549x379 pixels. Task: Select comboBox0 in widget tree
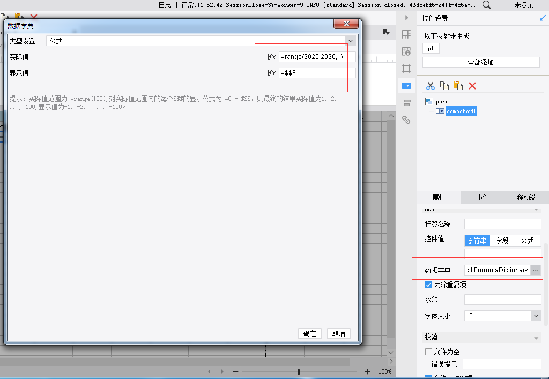[x=461, y=111]
